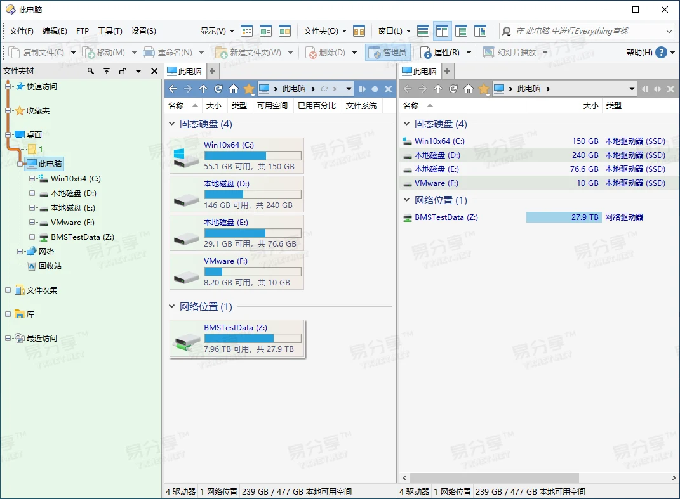Viewport: 680px width, 499px height.
Task: Click the 帮助(H) help button
Action: [x=643, y=53]
